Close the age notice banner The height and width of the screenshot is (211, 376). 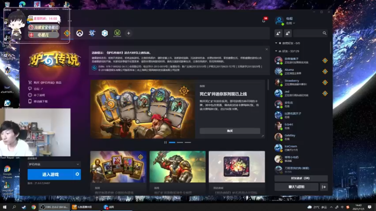click(266, 49)
